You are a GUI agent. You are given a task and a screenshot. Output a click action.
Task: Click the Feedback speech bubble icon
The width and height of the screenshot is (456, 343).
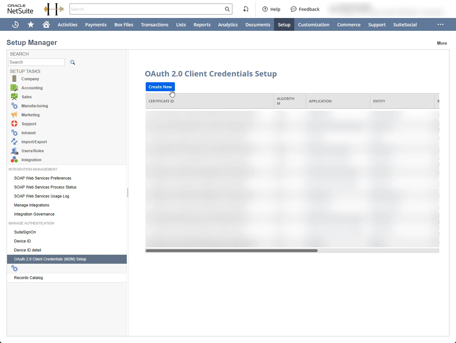[x=294, y=9]
